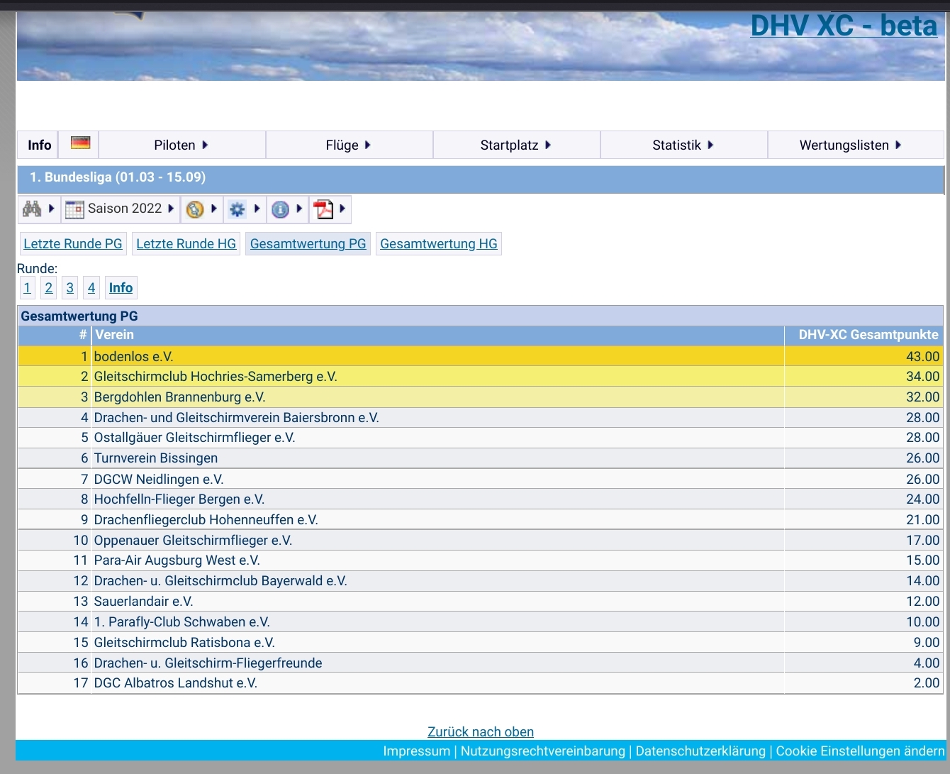Click the Runde Info link
The width and height of the screenshot is (950, 774).
click(121, 287)
